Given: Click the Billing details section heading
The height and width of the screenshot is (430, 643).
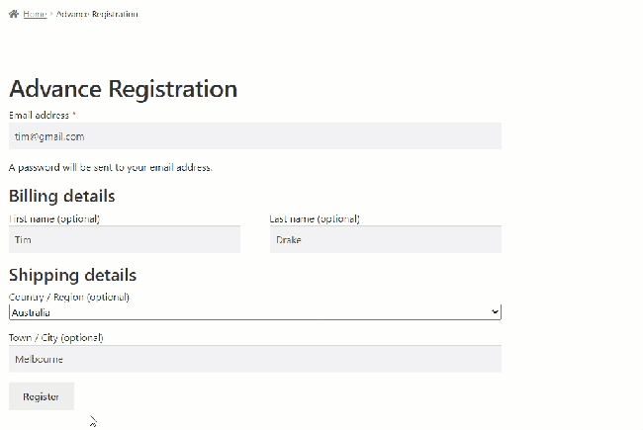Looking at the screenshot, I should 61,196.
